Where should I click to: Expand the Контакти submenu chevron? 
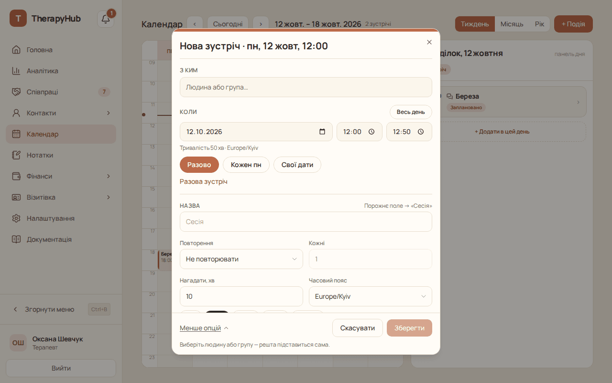(x=109, y=113)
